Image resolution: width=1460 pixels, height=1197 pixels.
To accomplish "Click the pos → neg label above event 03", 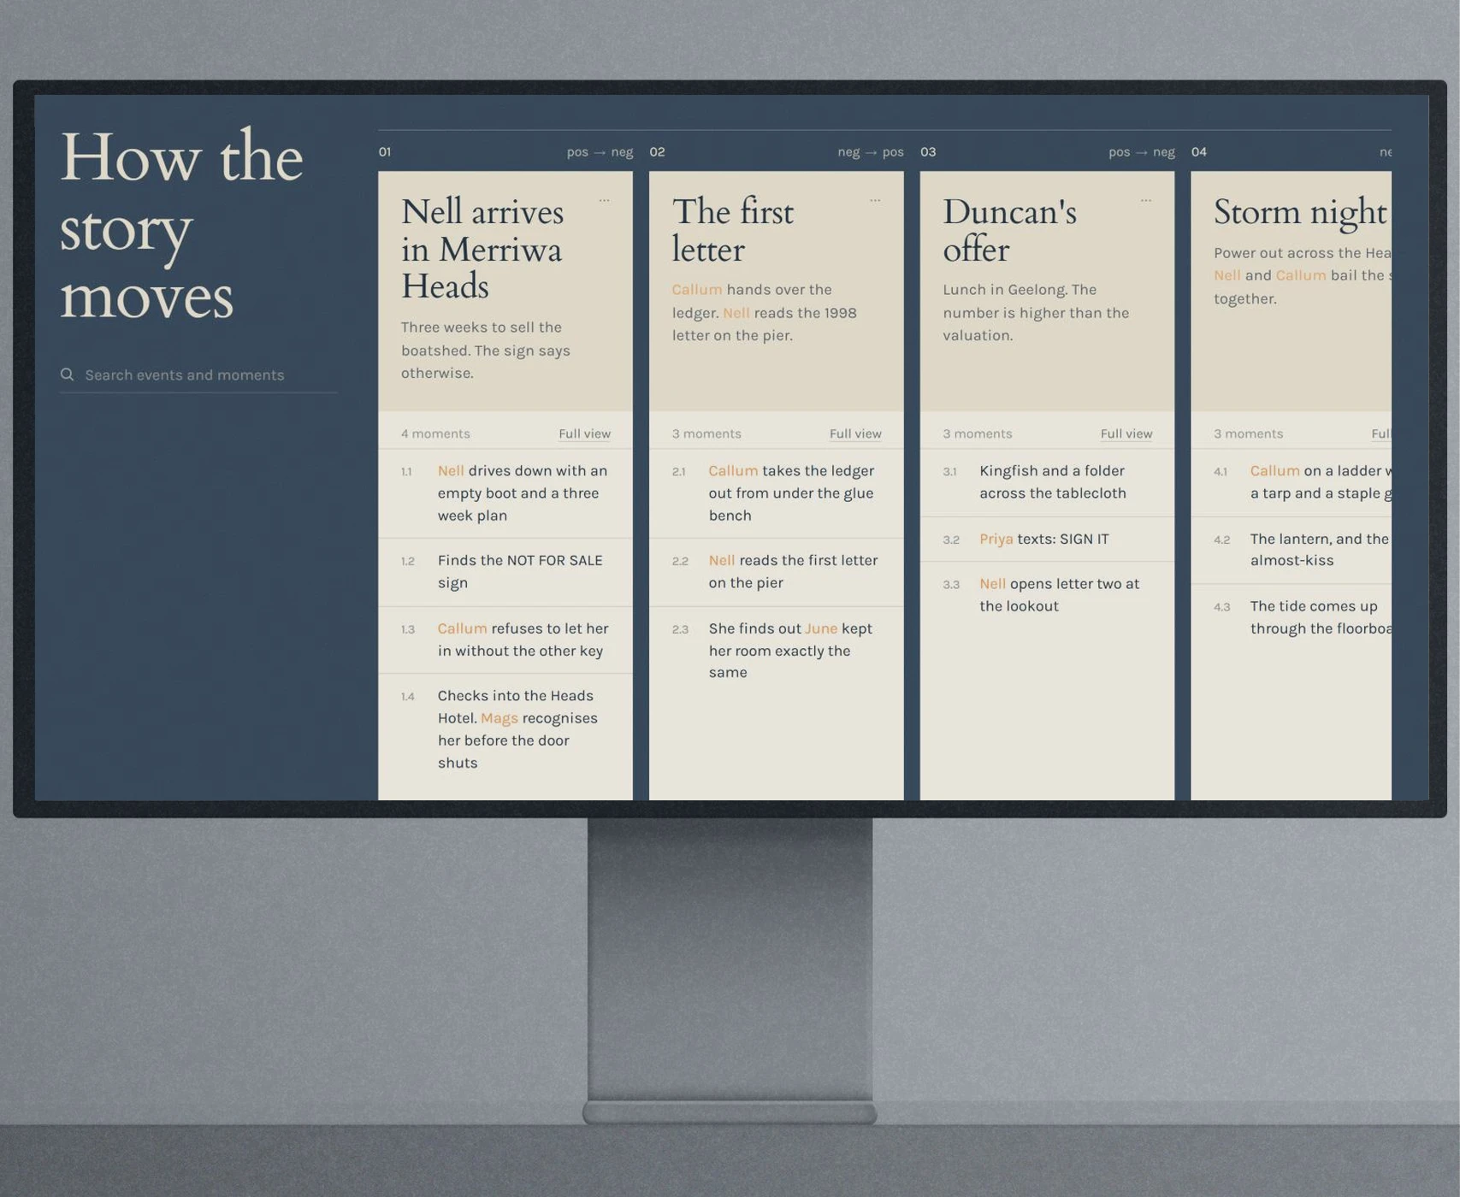I will click(x=1142, y=152).
